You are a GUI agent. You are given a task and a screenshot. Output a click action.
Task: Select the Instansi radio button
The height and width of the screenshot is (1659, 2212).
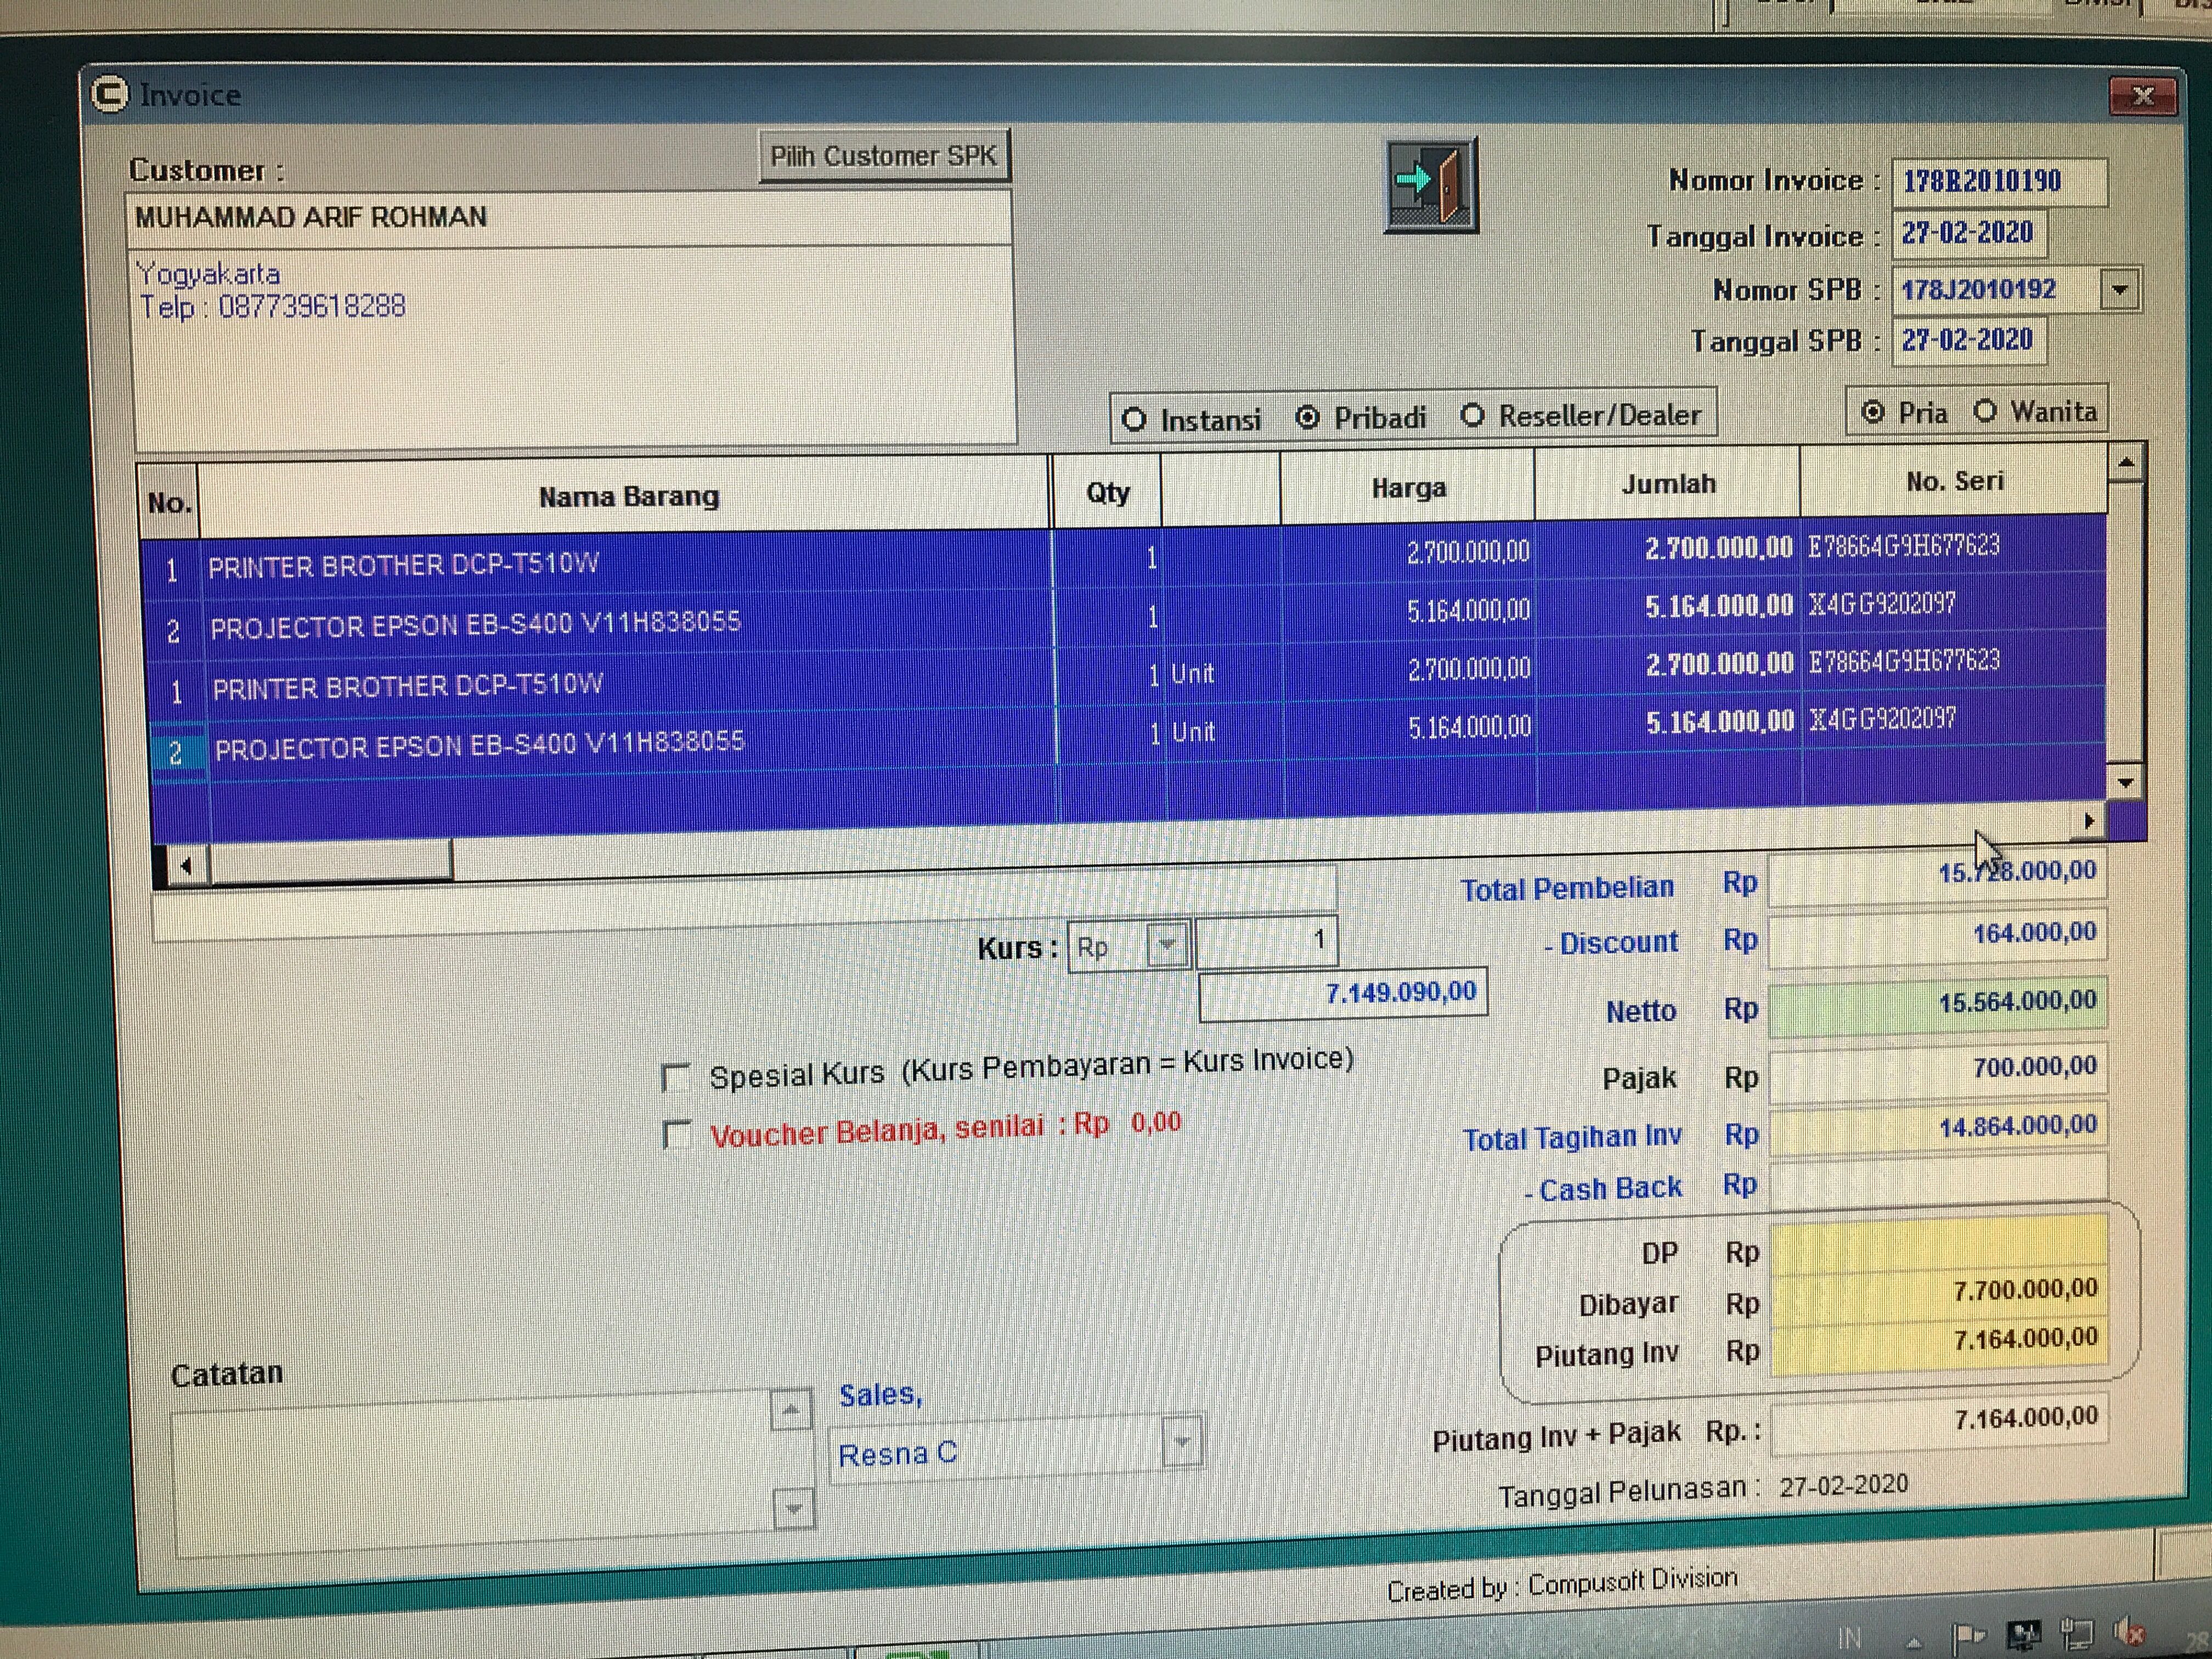tap(1134, 420)
